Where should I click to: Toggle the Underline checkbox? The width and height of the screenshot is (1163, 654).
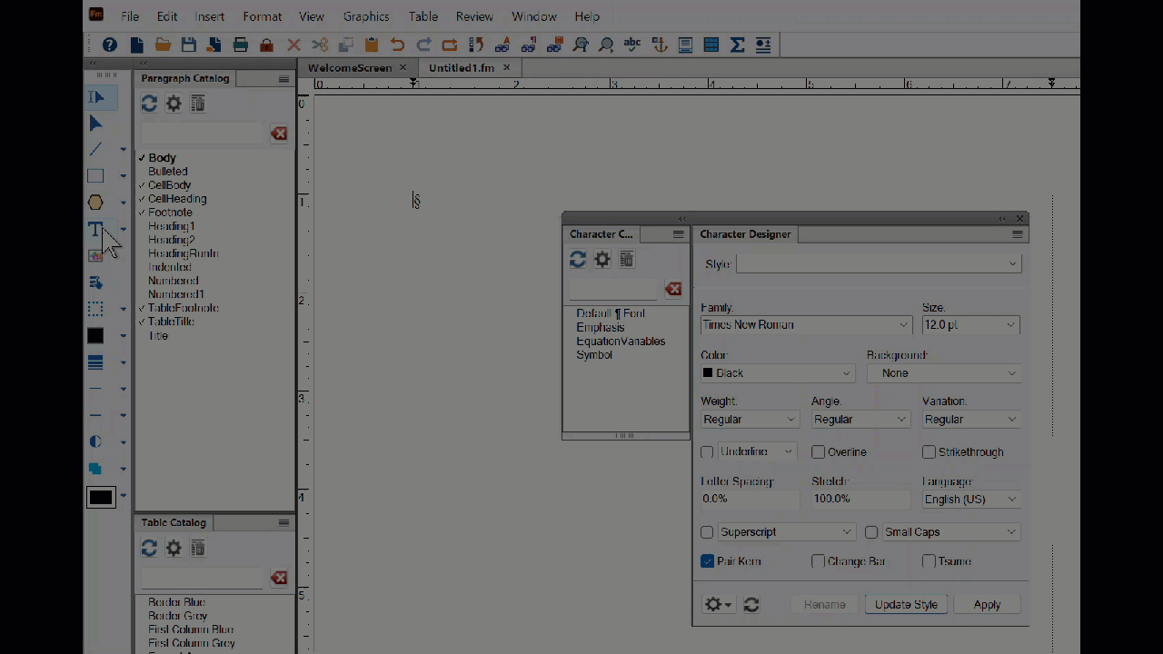click(707, 451)
